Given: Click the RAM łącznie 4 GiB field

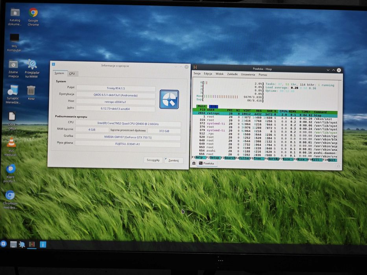Looking at the screenshot, I should (92, 130).
